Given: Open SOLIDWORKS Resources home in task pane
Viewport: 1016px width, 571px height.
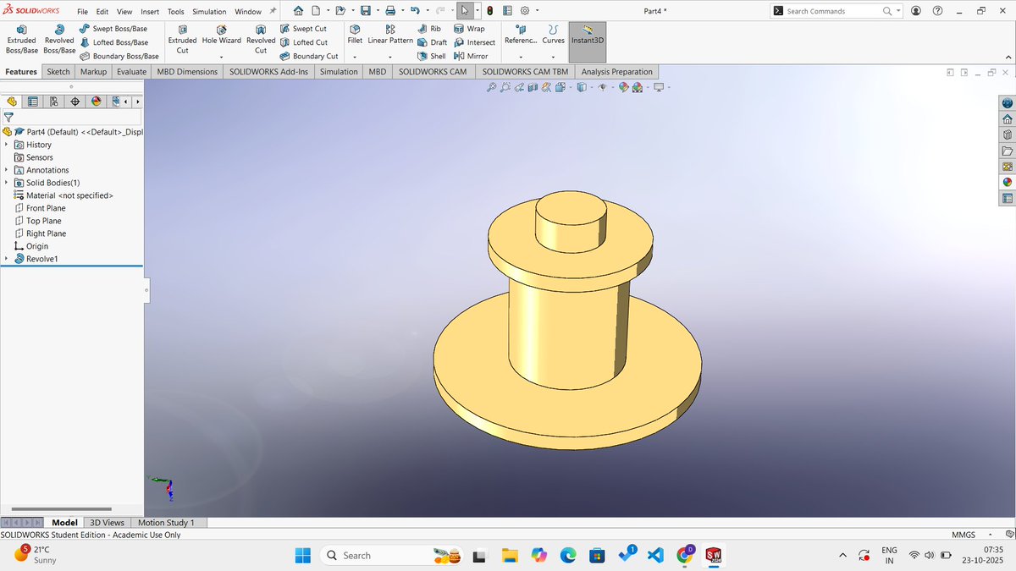Looking at the screenshot, I should [x=1008, y=119].
